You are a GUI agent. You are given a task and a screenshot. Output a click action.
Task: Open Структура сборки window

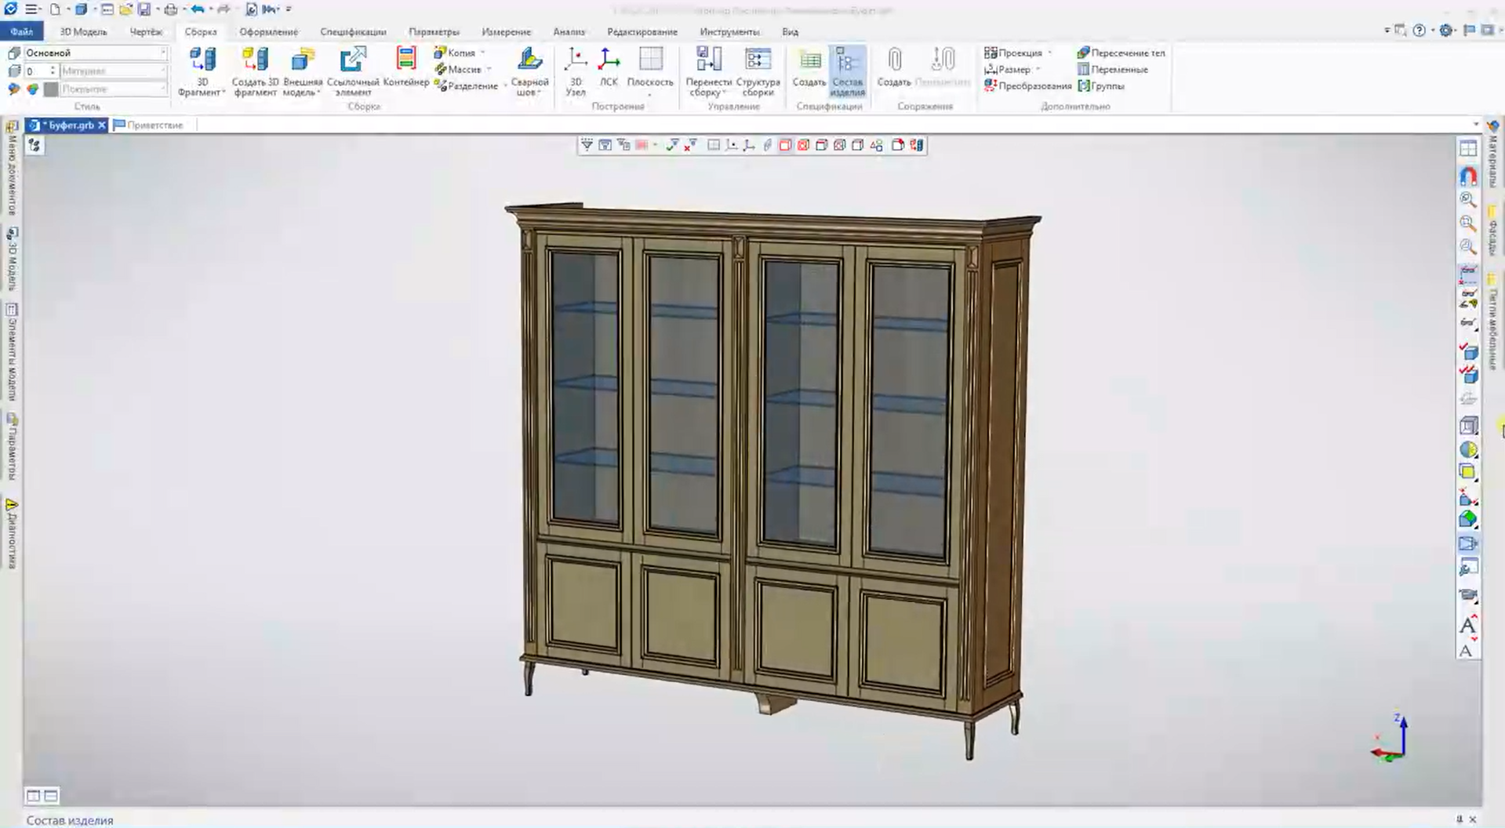click(758, 71)
